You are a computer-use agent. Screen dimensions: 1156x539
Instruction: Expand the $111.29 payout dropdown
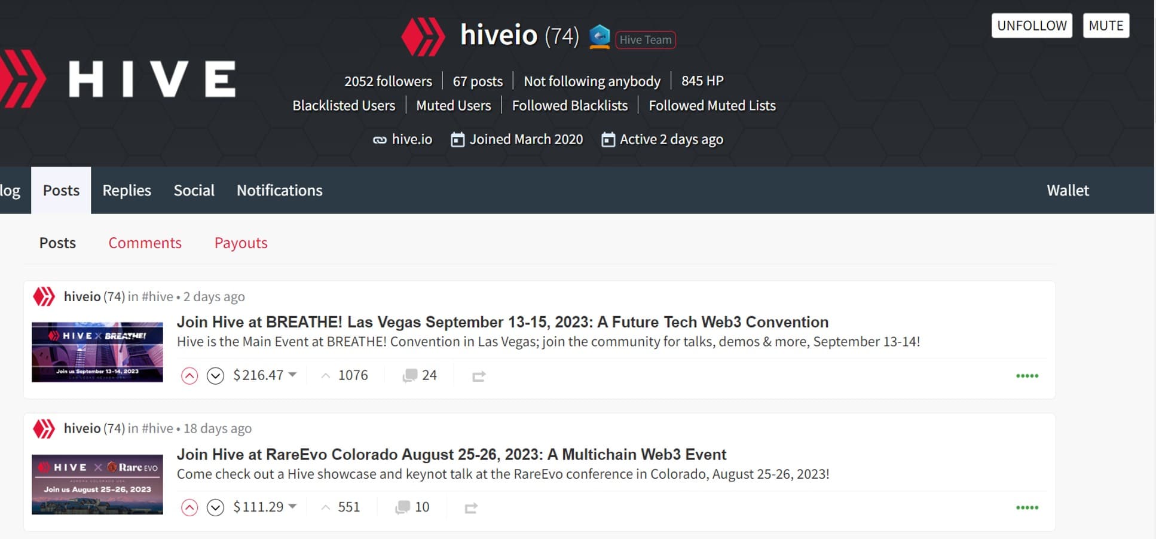[x=292, y=507]
